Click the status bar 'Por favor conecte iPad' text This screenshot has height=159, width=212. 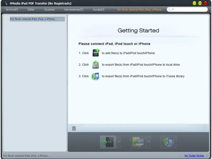pyautogui.click(x=26, y=156)
